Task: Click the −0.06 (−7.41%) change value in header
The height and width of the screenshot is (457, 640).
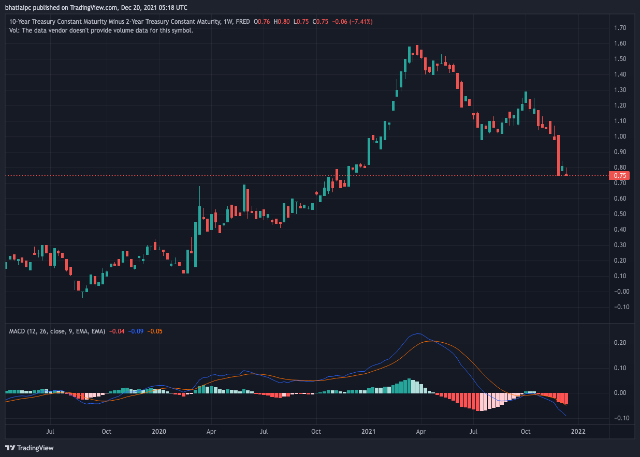Action: pos(352,22)
